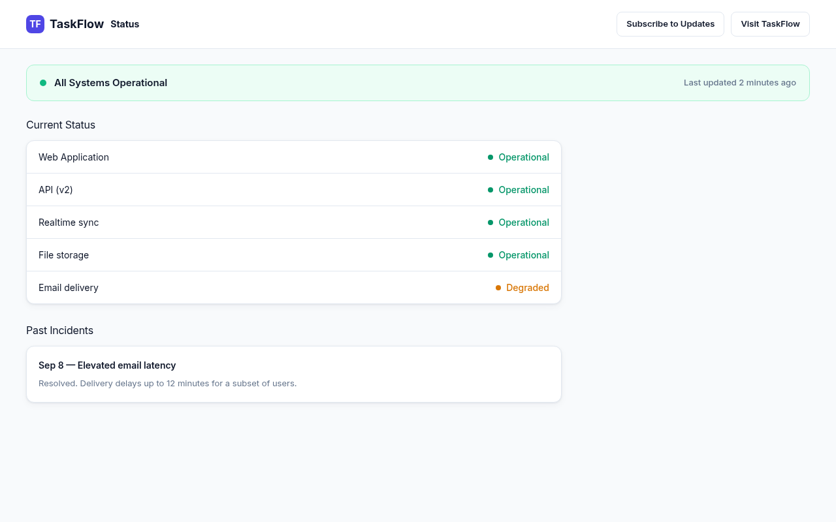The image size is (836, 522).
Task: Select All Systems Operational text
Action: [110, 83]
